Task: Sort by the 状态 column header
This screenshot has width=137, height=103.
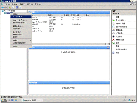Action: [54, 15]
